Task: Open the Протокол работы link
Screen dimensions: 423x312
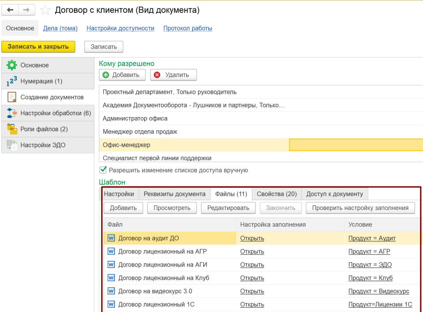Action: [x=187, y=28]
